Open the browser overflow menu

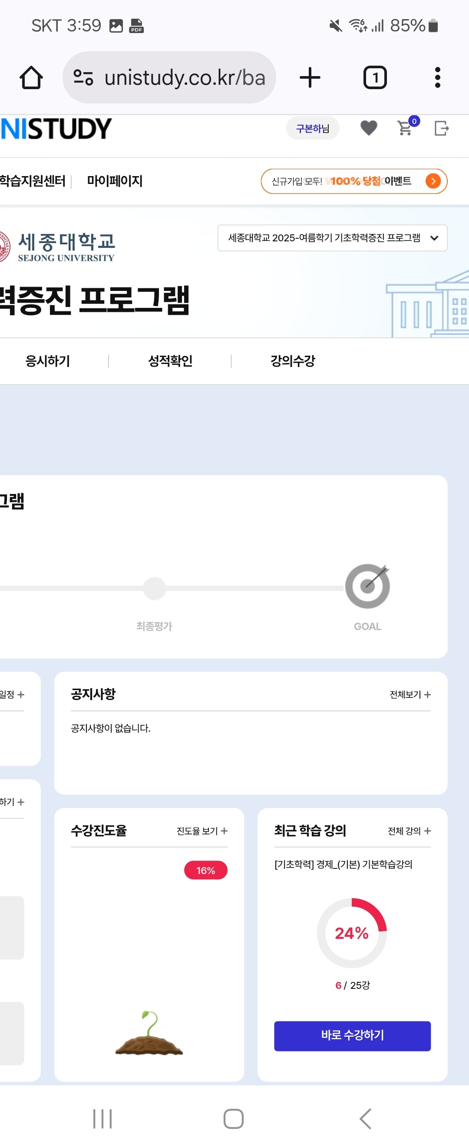pyautogui.click(x=437, y=77)
